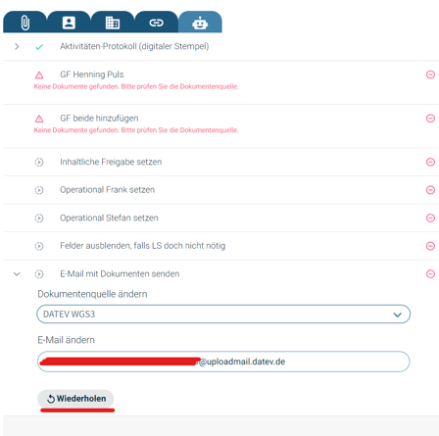439x436 pixels.
Task: Select the link chain tab
Action: click(156, 23)
